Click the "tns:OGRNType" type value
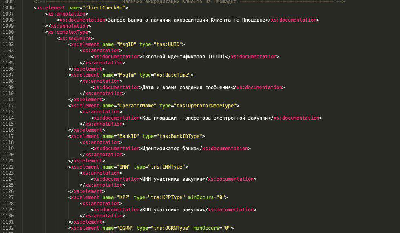The image size is (400, 233). [x=171, y=228]
